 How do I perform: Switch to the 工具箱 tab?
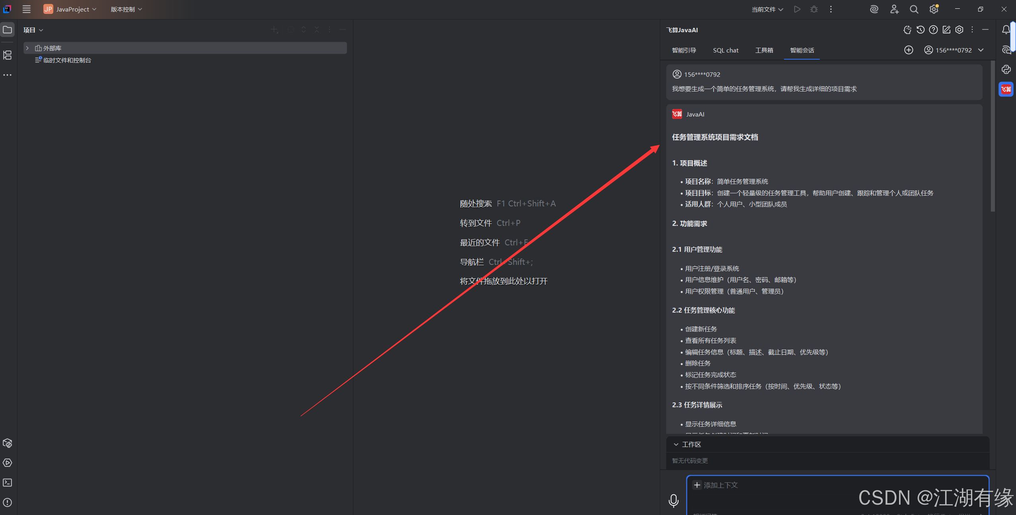(x=764, y=50)
